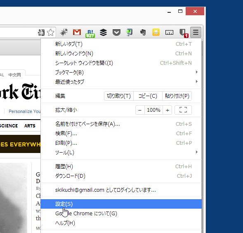Screen dimensions: 243x233
Task: Toggle fullscreen mode icon in zoom row
Action: [x=183, y=110]
